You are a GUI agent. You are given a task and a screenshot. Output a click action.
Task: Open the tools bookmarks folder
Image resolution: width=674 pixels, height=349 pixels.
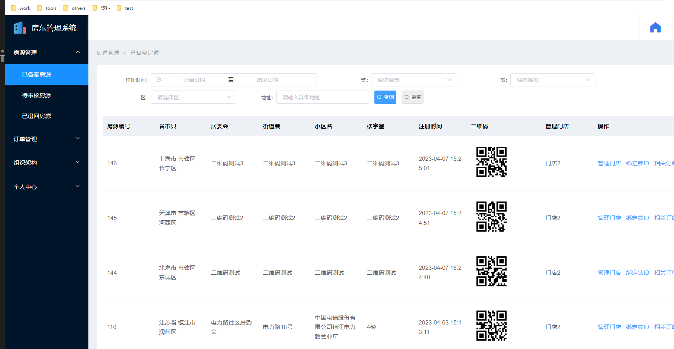pyautogui.click(x=47, y=8)
